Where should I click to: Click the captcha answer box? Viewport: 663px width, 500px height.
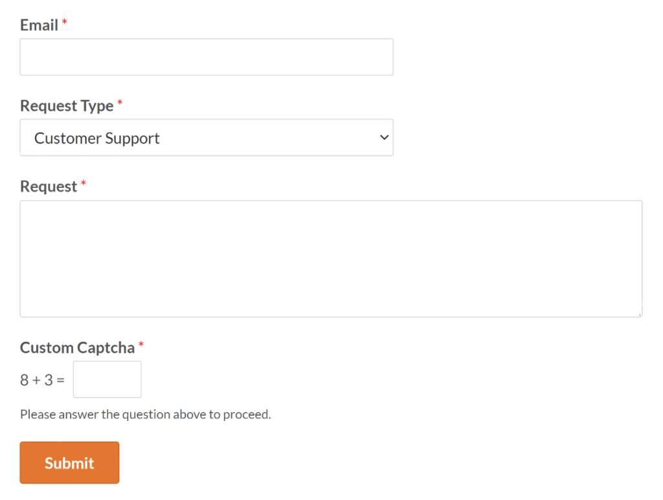tap(107, 379)
